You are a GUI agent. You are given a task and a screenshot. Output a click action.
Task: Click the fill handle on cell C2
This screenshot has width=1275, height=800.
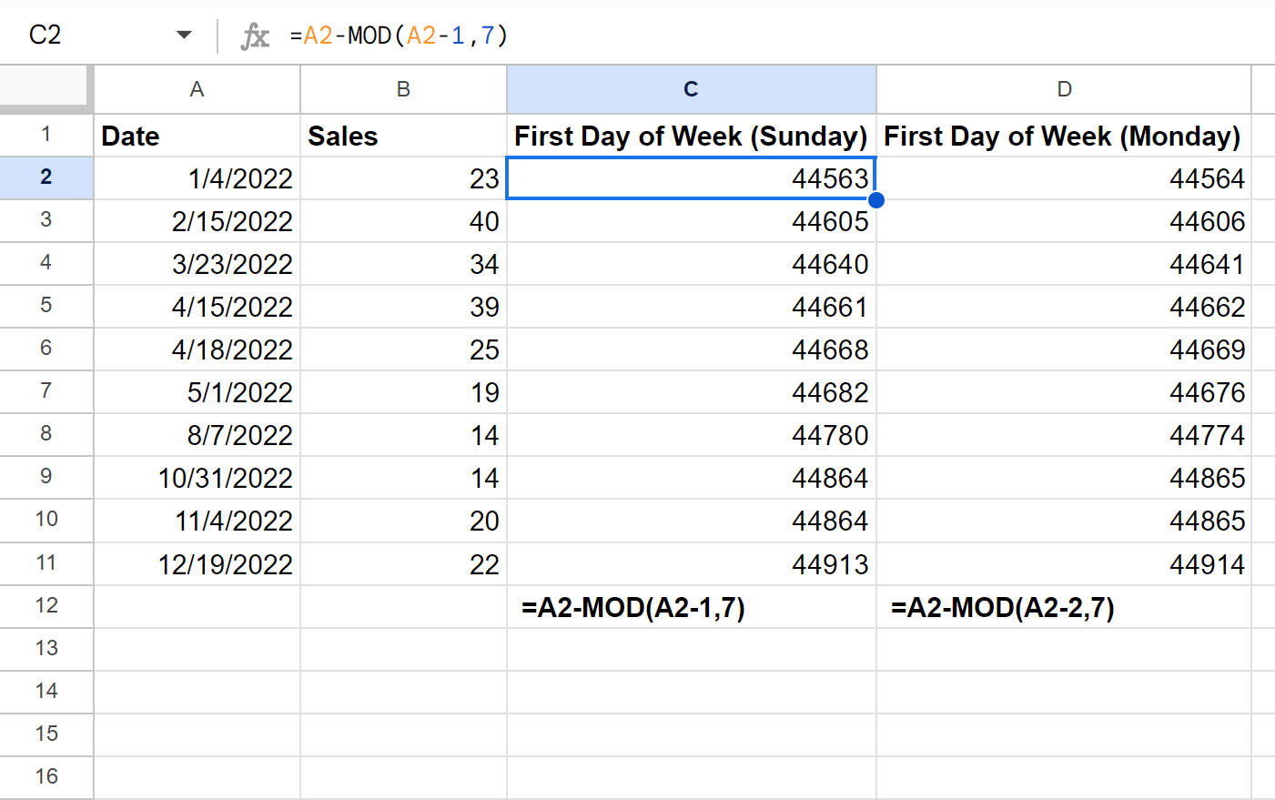point(875,199)
